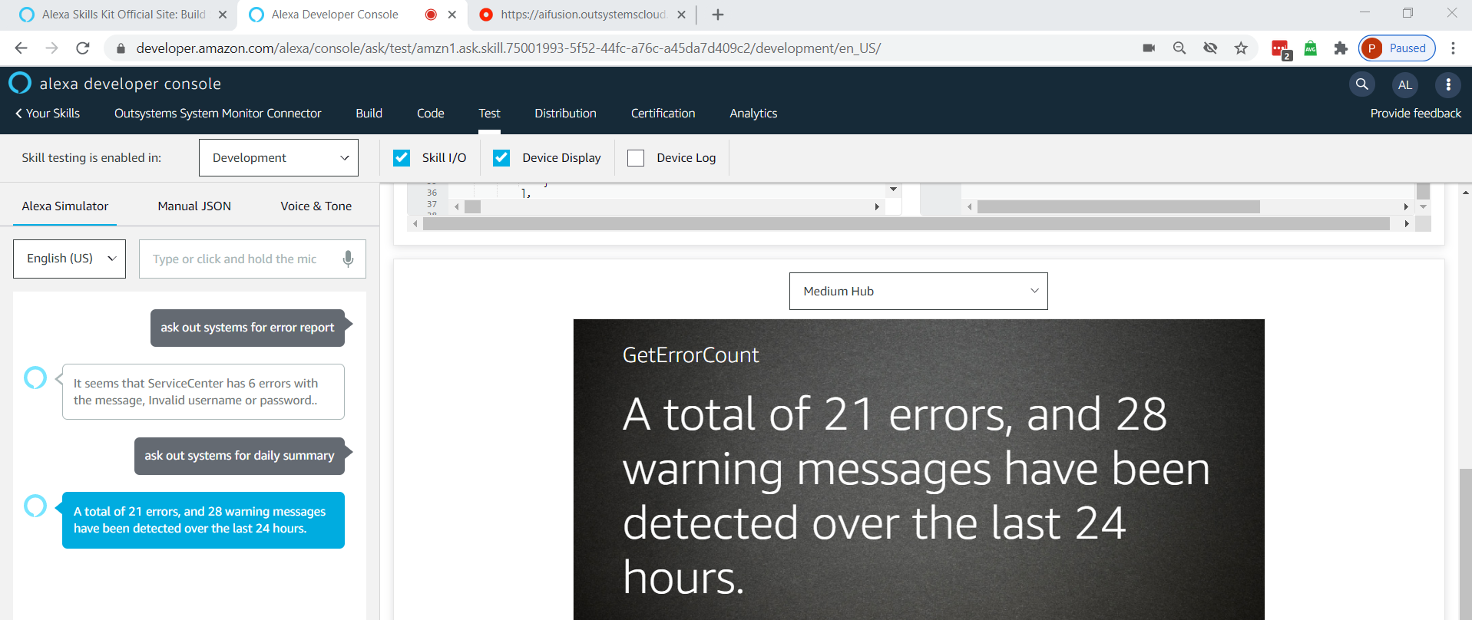1472x620 pixels.
Task: Uncheck the Skill I/O checkbox
Action: tap(402, 157)
